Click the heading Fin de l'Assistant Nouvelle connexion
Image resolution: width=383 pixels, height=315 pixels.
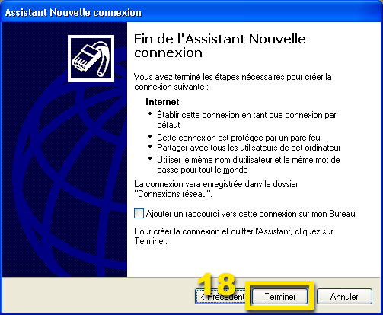point(220,46)
